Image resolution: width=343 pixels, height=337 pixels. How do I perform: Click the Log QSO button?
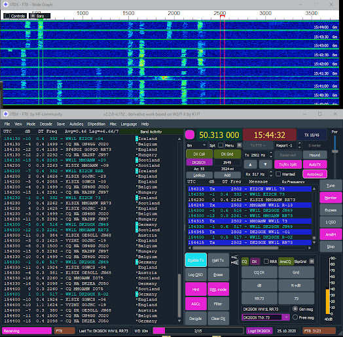pos(196,275)
